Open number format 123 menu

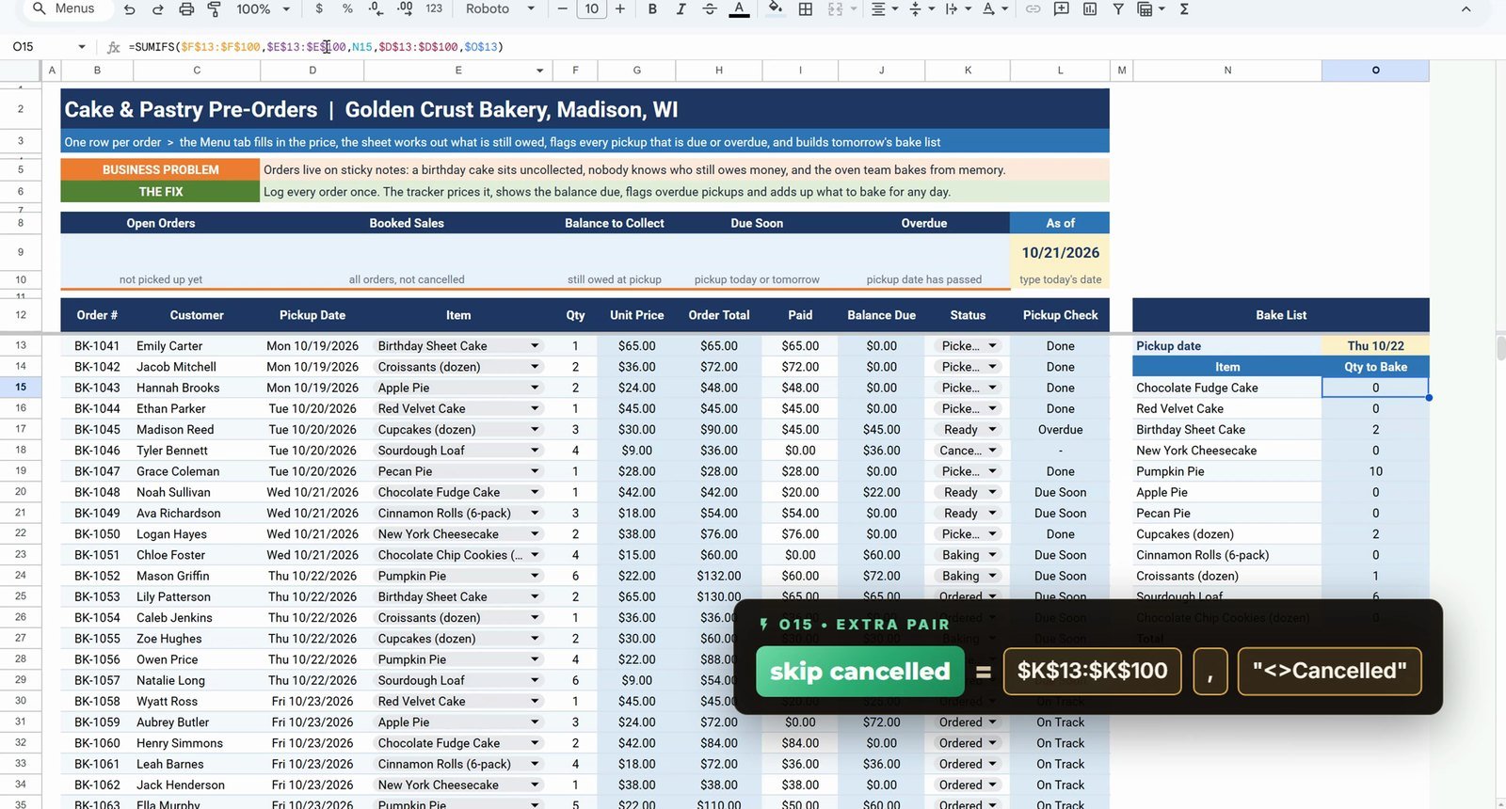[x=434, y=9]
